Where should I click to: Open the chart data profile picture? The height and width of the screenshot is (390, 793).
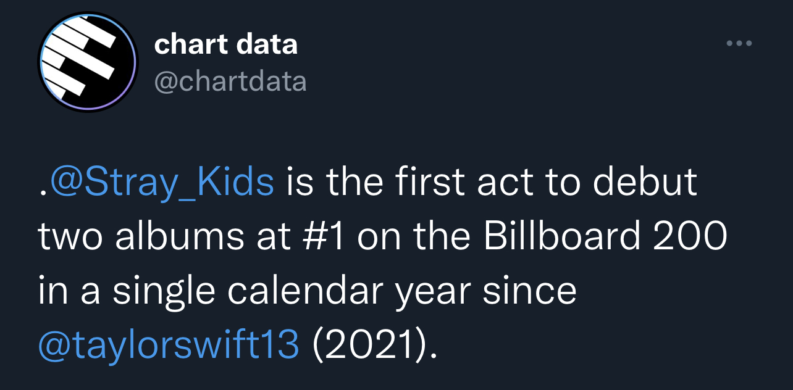(87, 62)
